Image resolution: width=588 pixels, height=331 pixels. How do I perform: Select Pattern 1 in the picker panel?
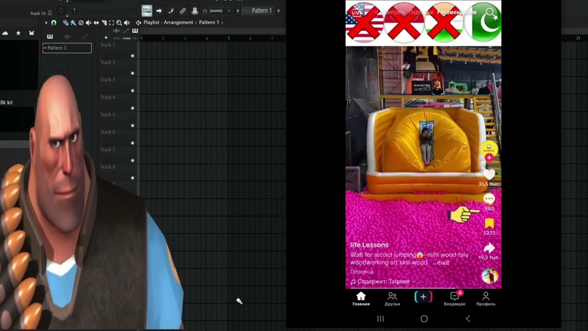tap(67, 48)
